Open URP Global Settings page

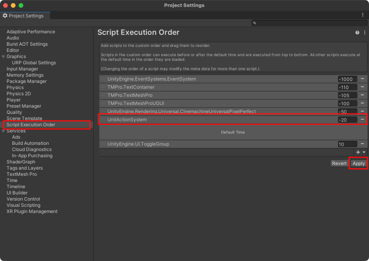pyautogui.click(x=34, y=63)
